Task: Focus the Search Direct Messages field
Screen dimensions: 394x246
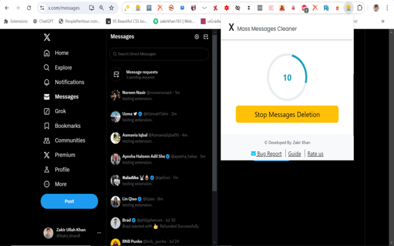Action: tap(159, 54)
